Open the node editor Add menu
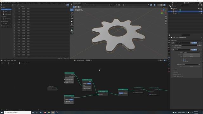 tap(12, 60)
